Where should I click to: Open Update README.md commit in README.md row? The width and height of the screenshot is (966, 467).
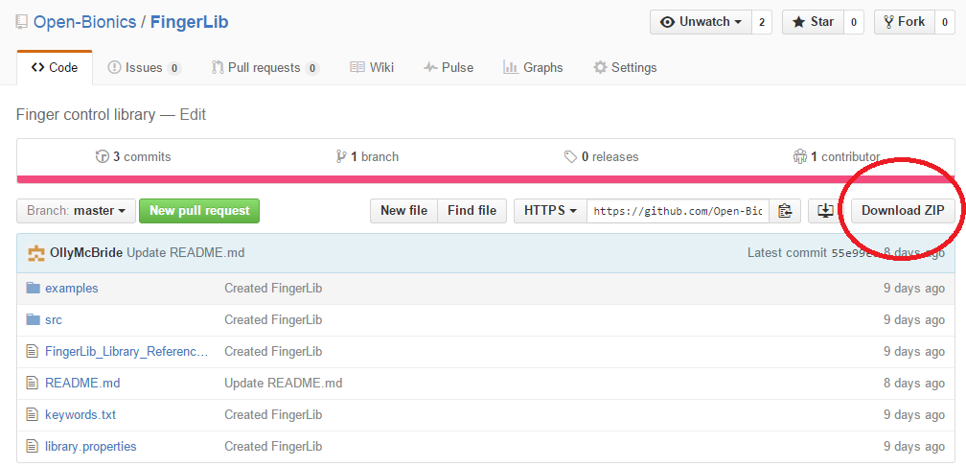(284, 384)
